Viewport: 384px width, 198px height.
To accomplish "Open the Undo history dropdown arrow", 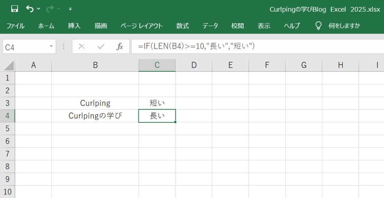I will point(39,9).
